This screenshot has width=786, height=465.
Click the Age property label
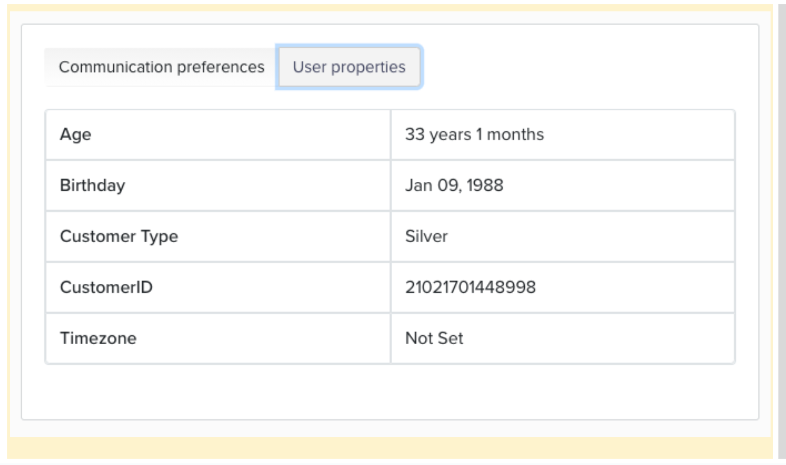(76, 135)
